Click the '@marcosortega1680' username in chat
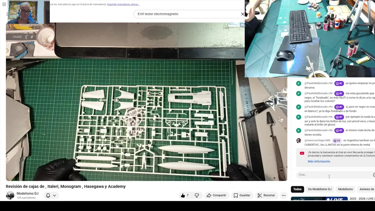 [317, 141]
